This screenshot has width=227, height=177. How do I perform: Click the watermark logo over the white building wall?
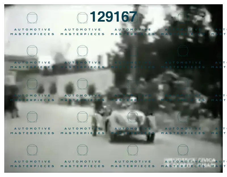(x=82, y=84)
